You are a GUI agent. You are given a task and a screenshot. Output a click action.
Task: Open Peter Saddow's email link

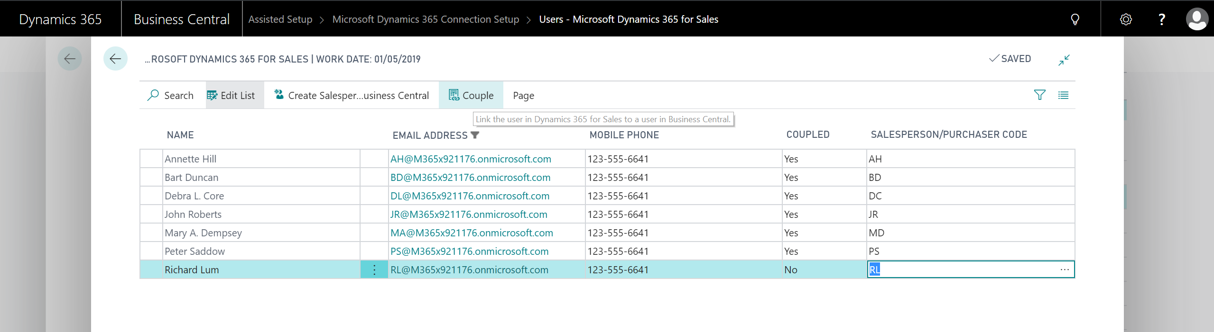coord(469,251)
